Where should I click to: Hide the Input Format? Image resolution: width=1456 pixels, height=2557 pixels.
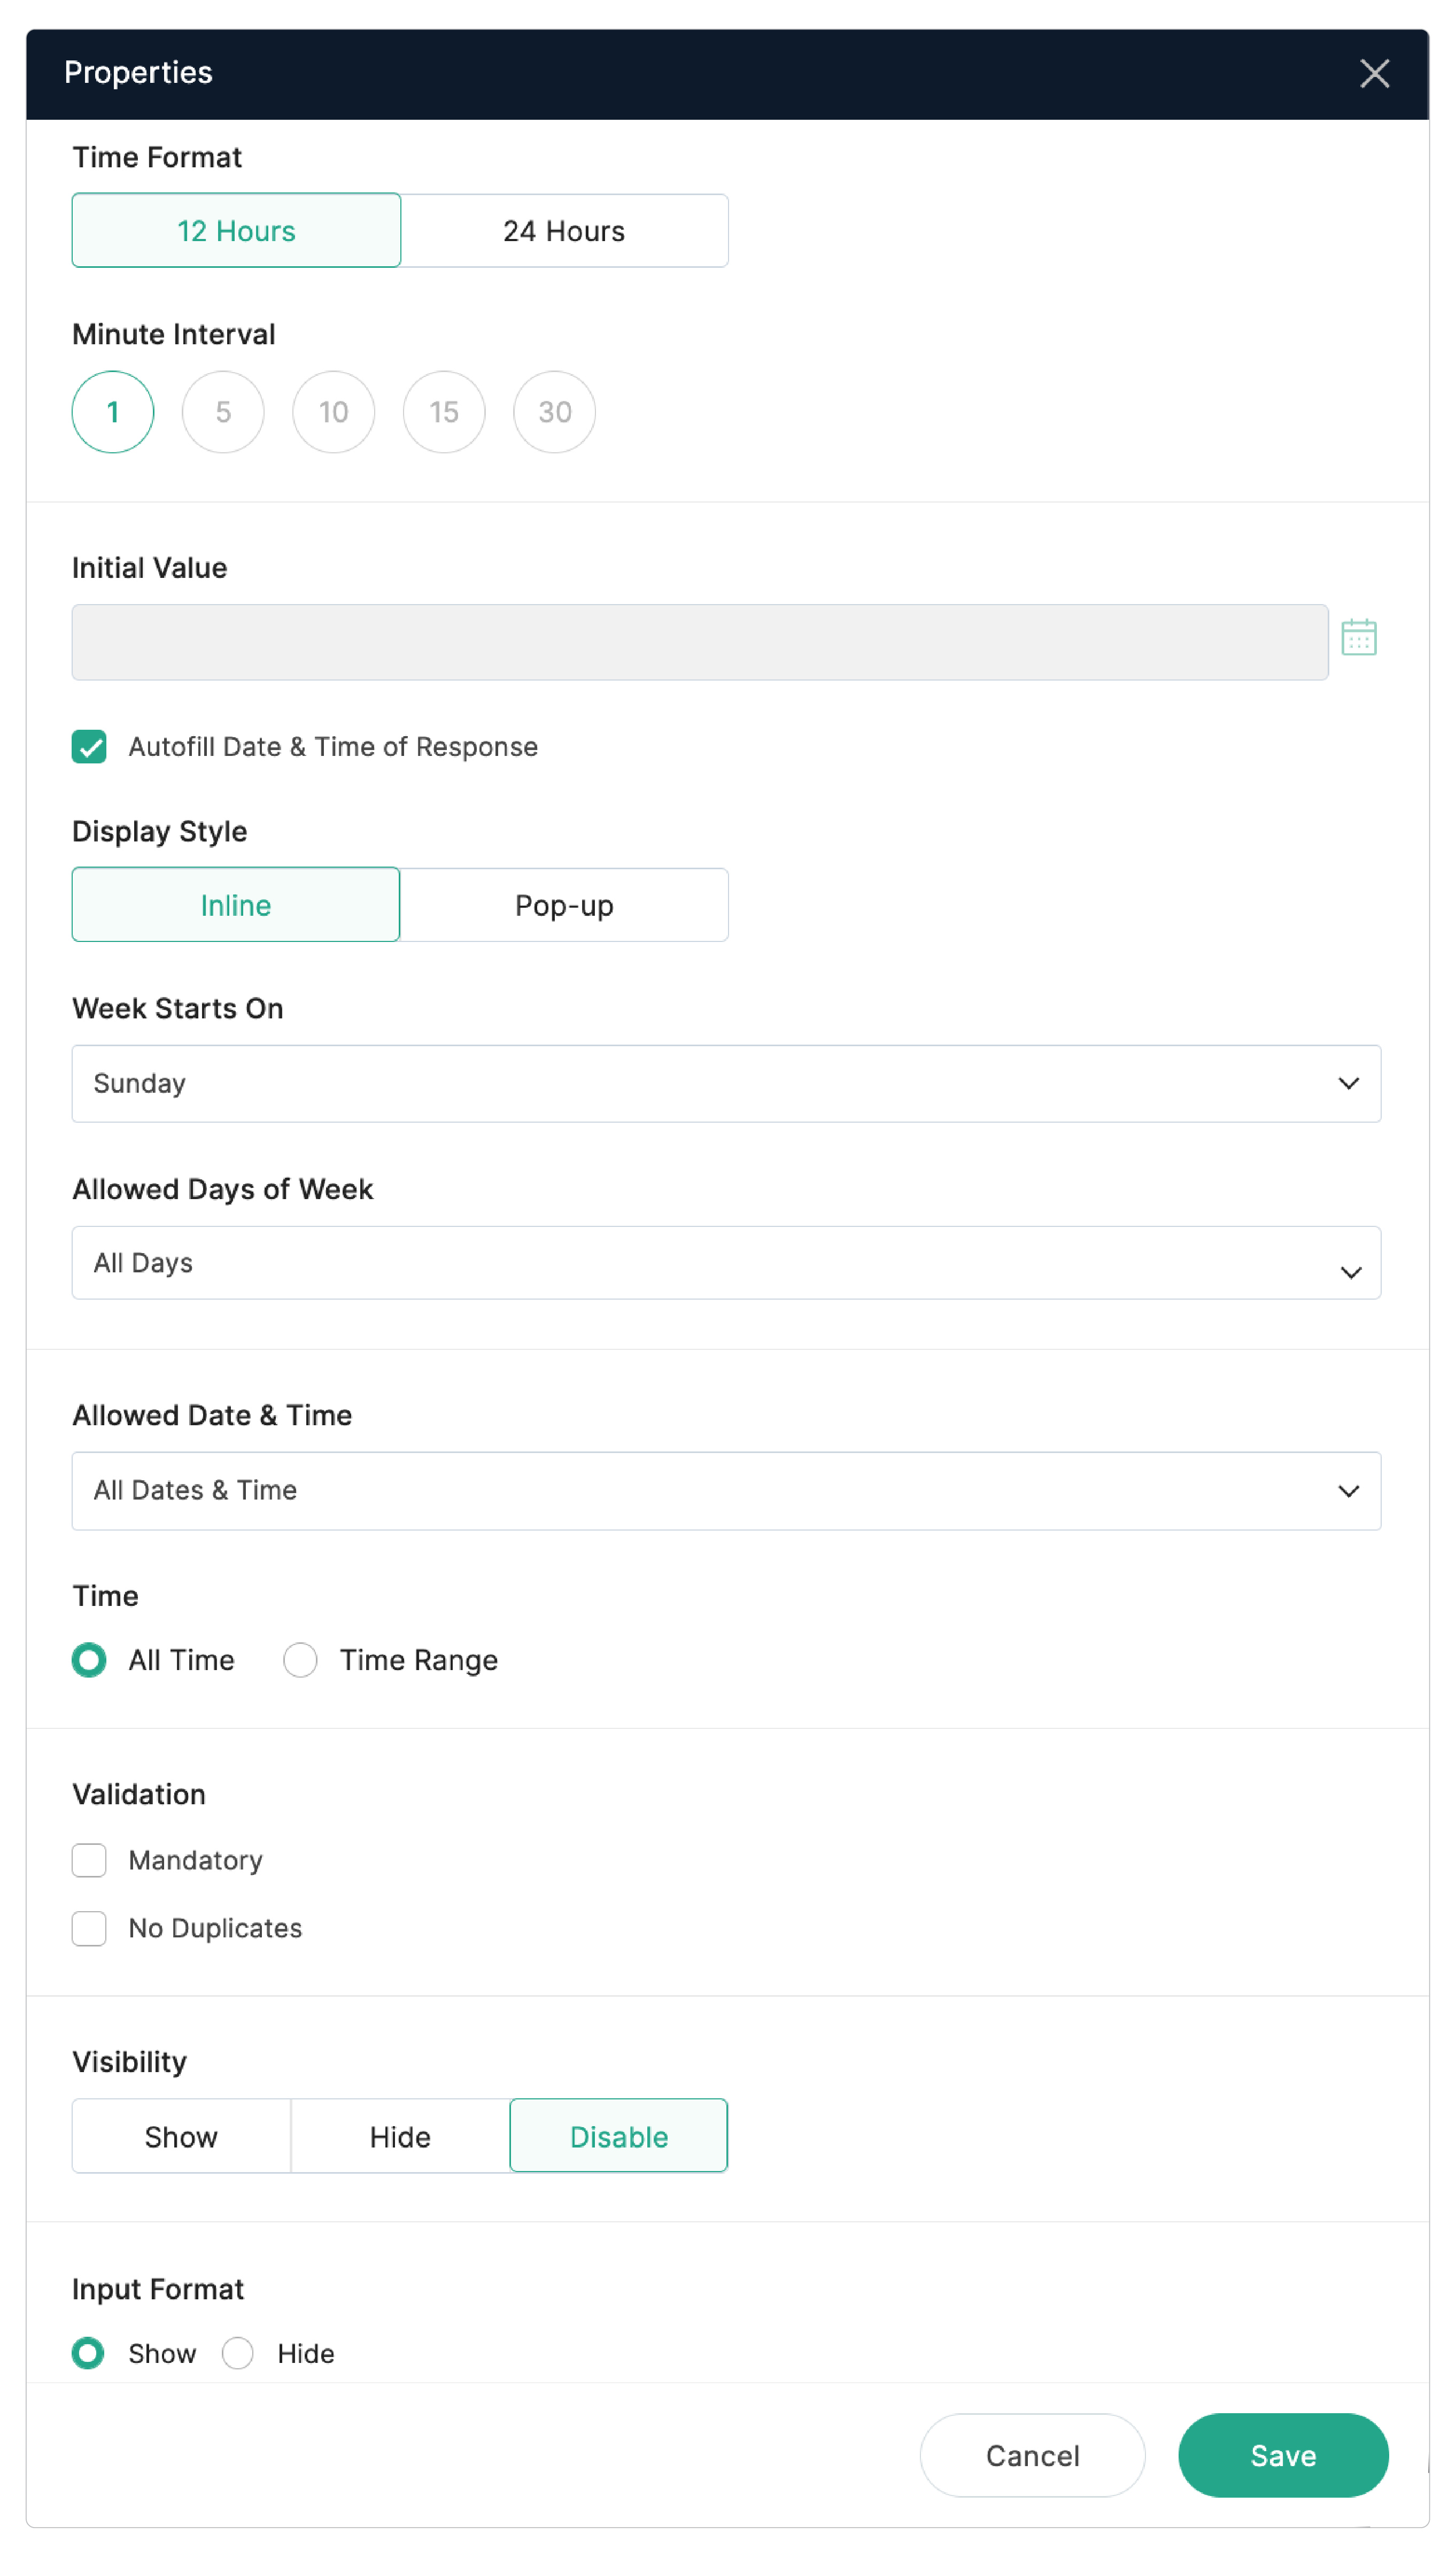pyautogui.click(x=238, y=2354)
